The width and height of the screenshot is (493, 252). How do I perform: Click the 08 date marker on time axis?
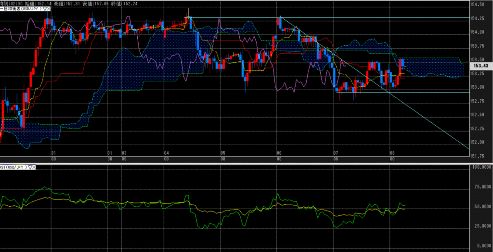coord(392,152)
